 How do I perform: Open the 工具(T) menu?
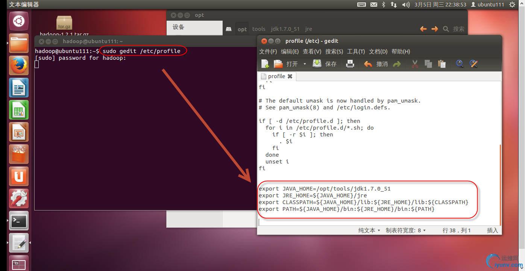click(356, 51)
